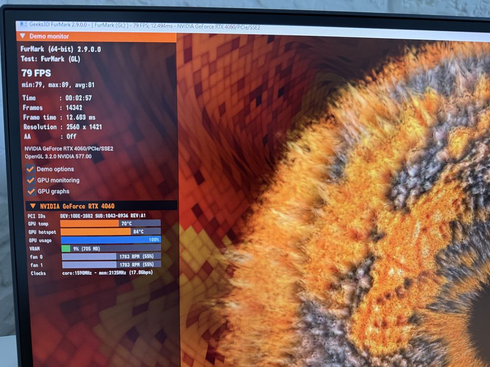Screen dimensions: 490x367
Task: Click the PCI IDs DEV:10DE-2882 row
Action: coord(87,216)
